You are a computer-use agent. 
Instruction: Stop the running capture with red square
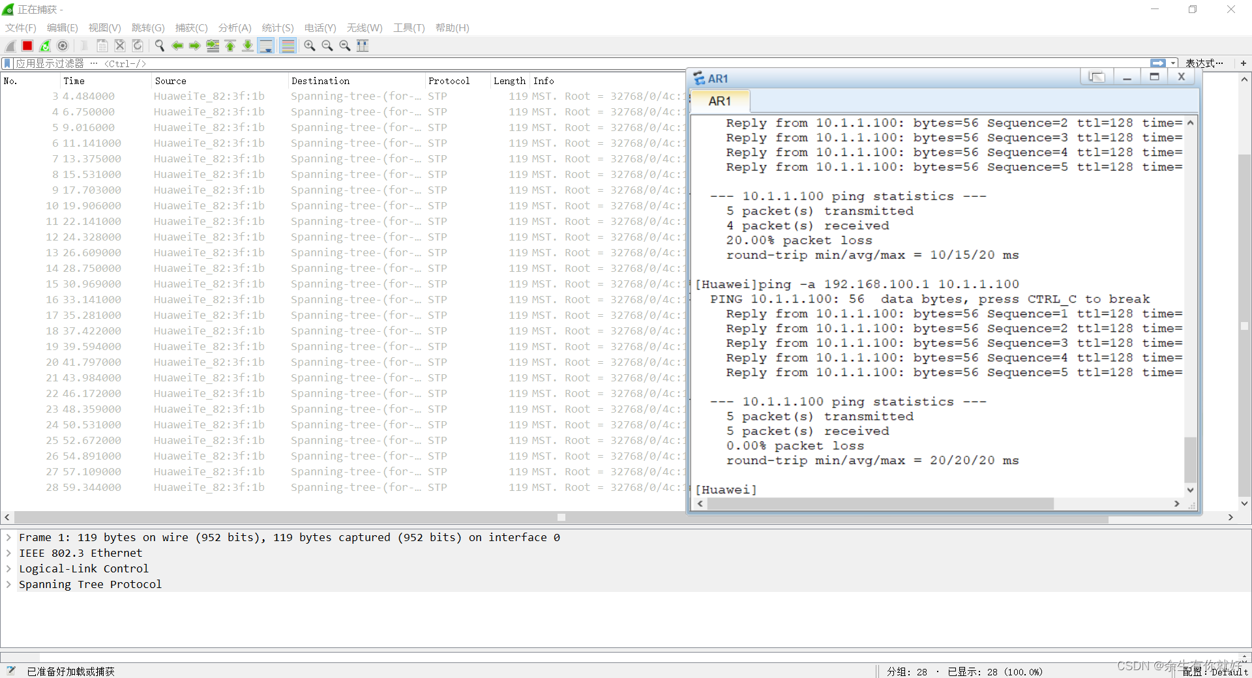point(27,46)
